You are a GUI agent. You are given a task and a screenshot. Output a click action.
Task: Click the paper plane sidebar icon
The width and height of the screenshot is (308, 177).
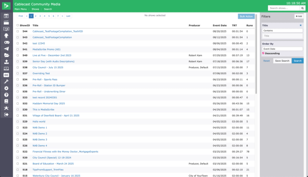tap(6, 49)
